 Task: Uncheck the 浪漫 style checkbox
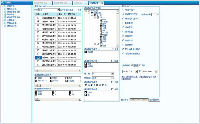point(86,64)
